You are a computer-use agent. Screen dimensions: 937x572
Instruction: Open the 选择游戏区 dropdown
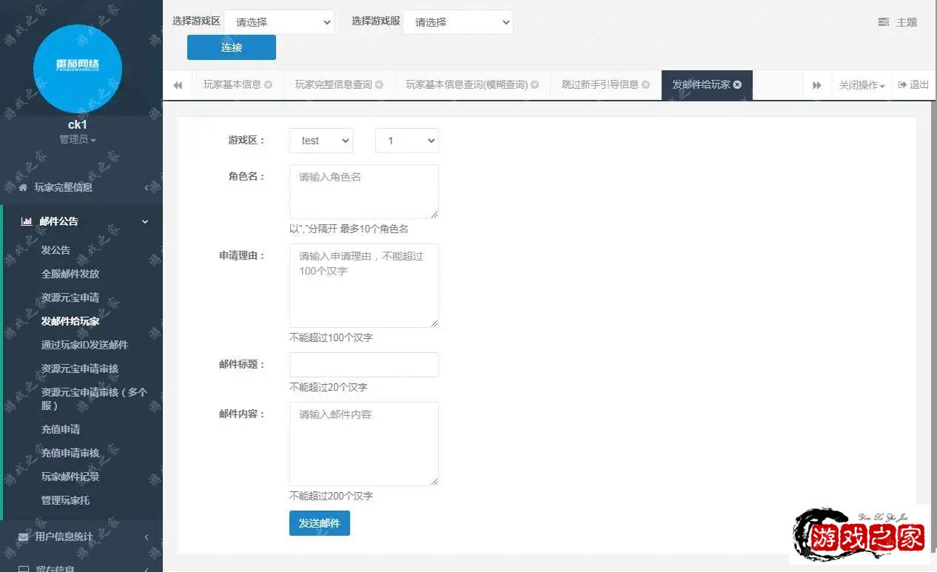[x=279, y=22]
